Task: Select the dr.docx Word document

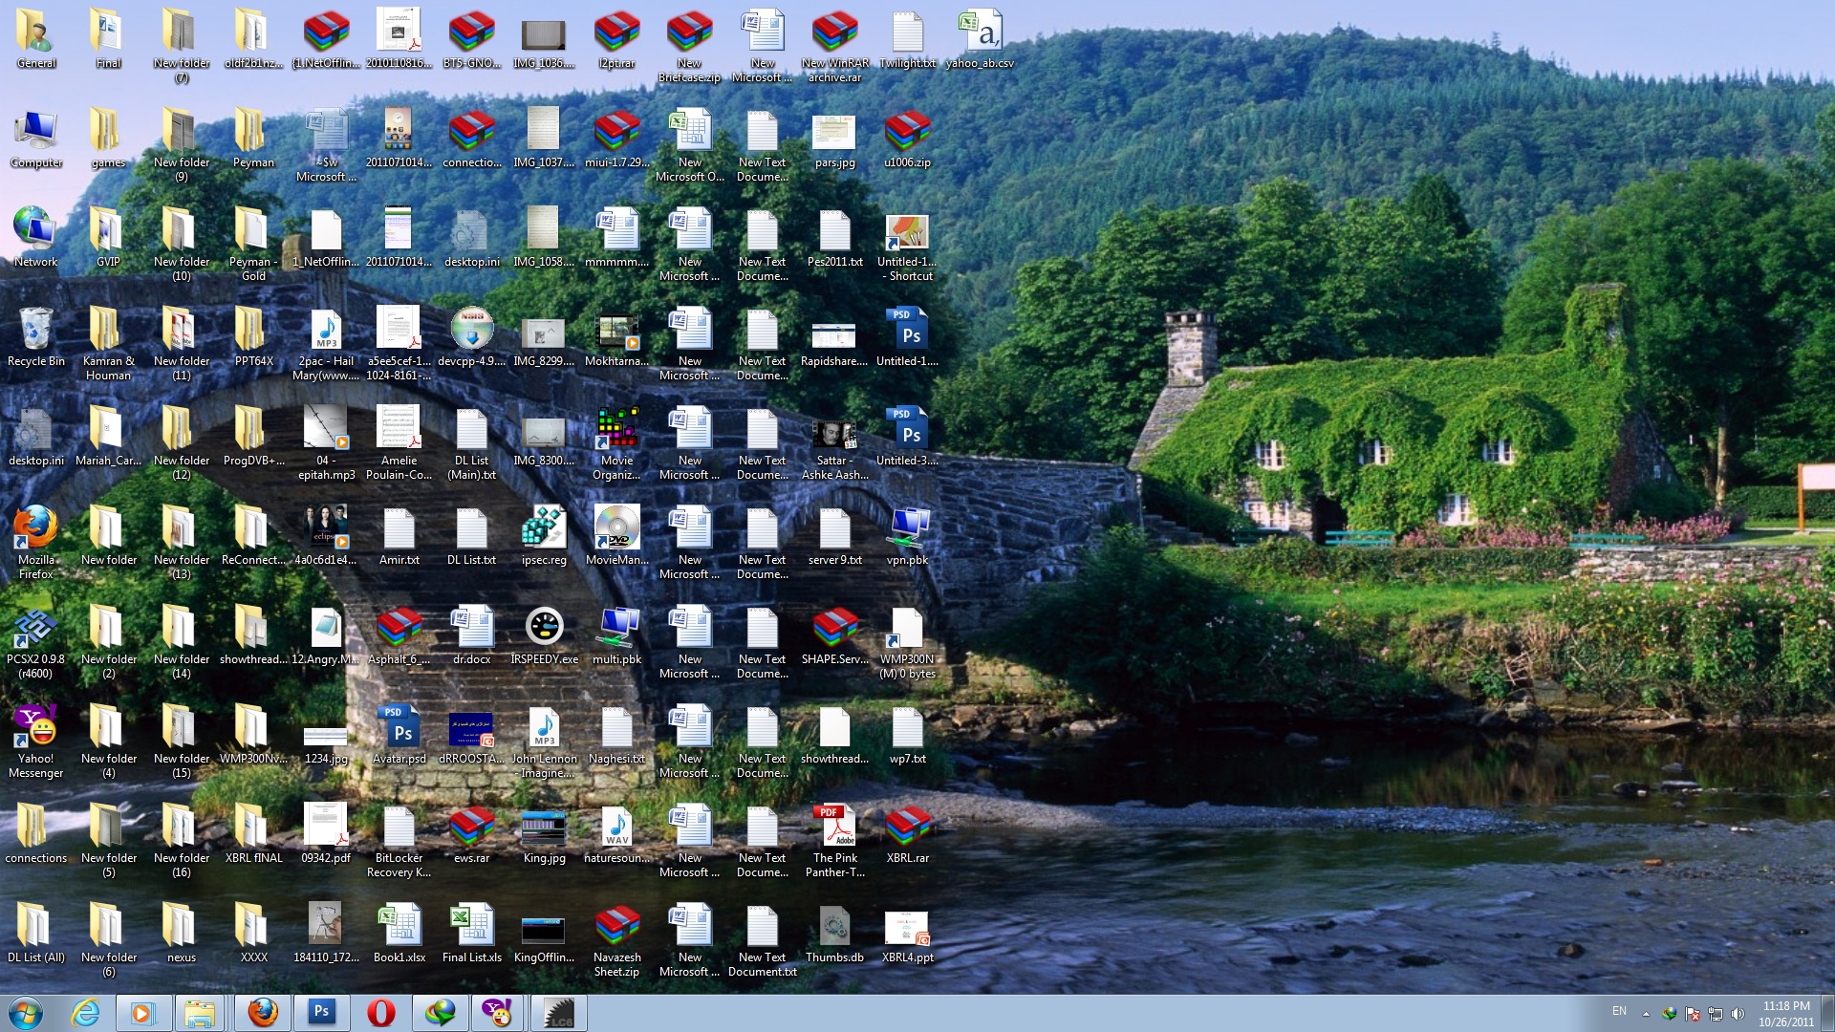Action: [472, 635]
